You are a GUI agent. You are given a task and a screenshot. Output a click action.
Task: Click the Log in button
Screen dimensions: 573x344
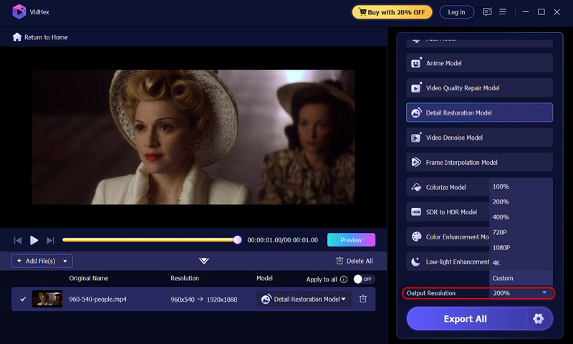coord(456,12)
